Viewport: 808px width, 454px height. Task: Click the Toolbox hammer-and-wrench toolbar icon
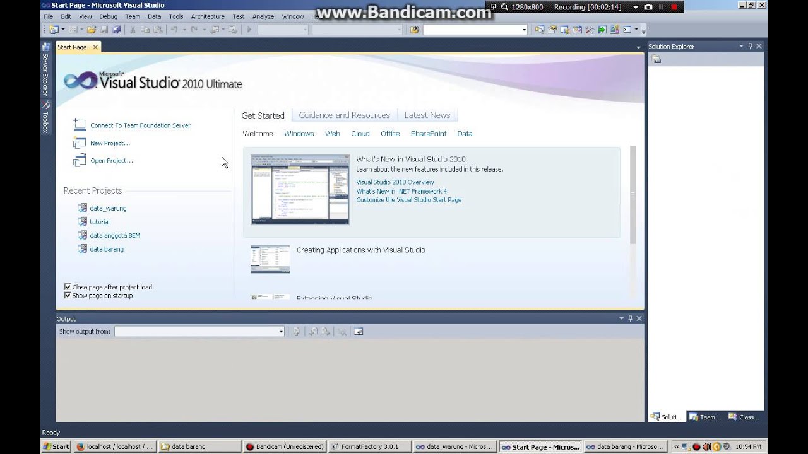[590, 30]
